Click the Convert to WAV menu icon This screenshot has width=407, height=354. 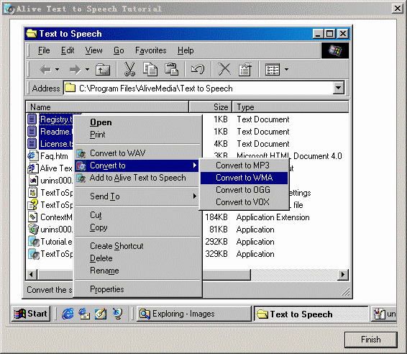81,153
